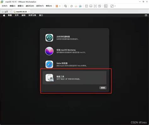
Task: Pause the virtual machine with the orange pause button
Action: pos(57,6)
